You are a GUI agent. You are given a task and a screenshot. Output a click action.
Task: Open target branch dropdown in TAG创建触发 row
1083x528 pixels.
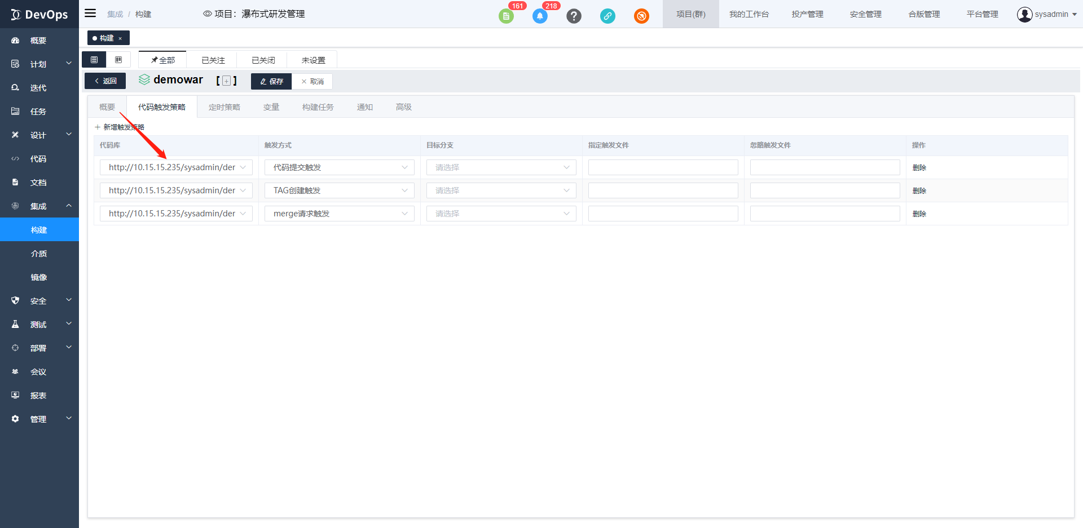(x=501, y=190)
